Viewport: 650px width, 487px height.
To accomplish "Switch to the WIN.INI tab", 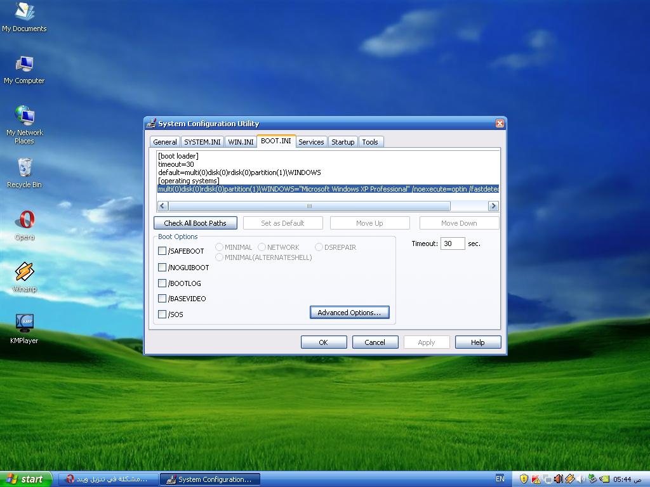I will (x=241, y=142).
